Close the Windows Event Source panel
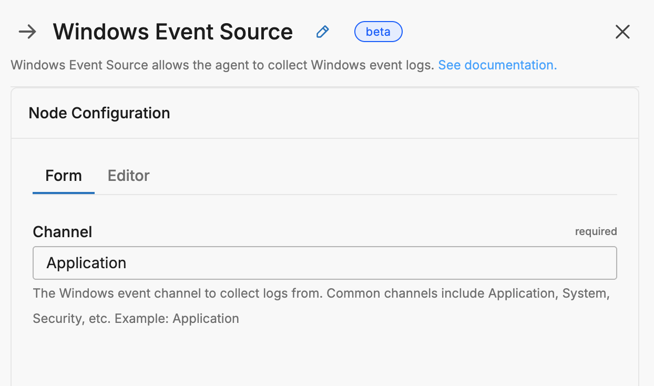This screenshot has width=654, height=386. tap(622, 32)
